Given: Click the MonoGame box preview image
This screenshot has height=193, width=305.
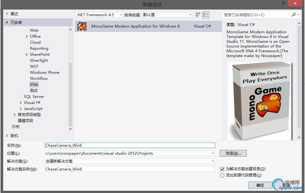Looking at the screenshot, I should tap(260, 101).
